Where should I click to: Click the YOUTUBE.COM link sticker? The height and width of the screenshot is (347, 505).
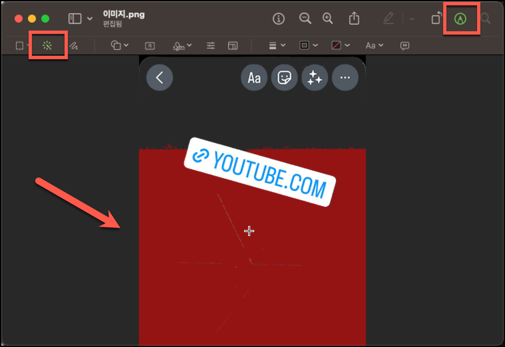point(260,172)
